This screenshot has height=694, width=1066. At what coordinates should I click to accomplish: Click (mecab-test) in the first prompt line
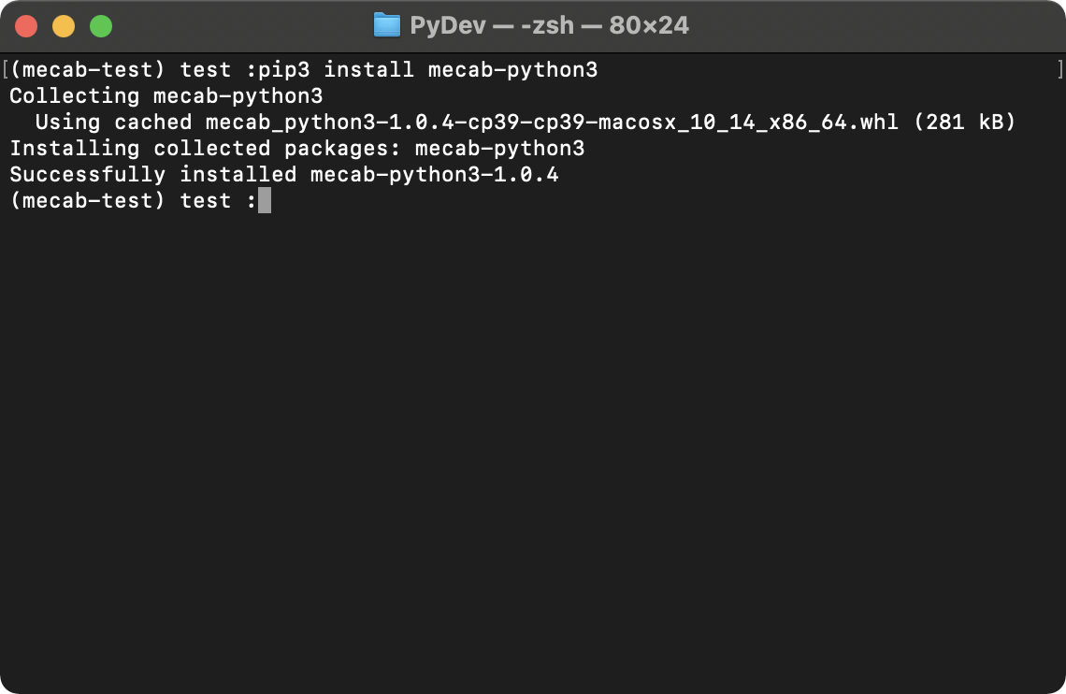tap(88, 69)
